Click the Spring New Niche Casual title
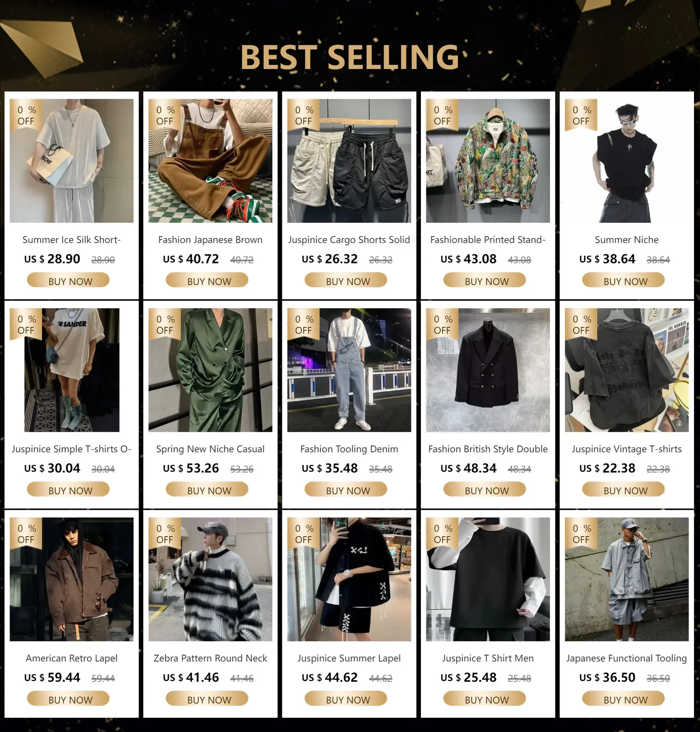This screenshot has height=732, width=700. [x=210, y=449]
